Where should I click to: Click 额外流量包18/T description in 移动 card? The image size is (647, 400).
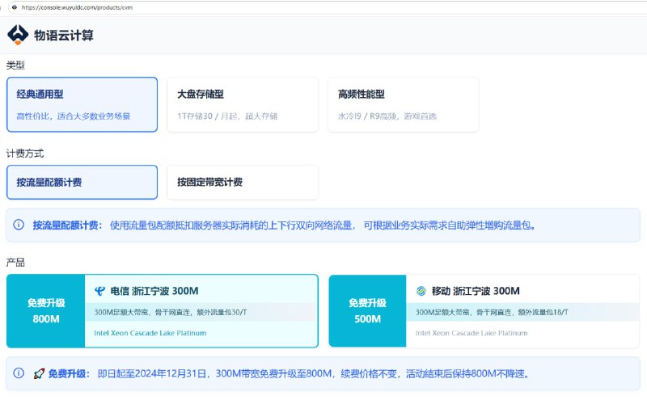(x=492, y=312)
